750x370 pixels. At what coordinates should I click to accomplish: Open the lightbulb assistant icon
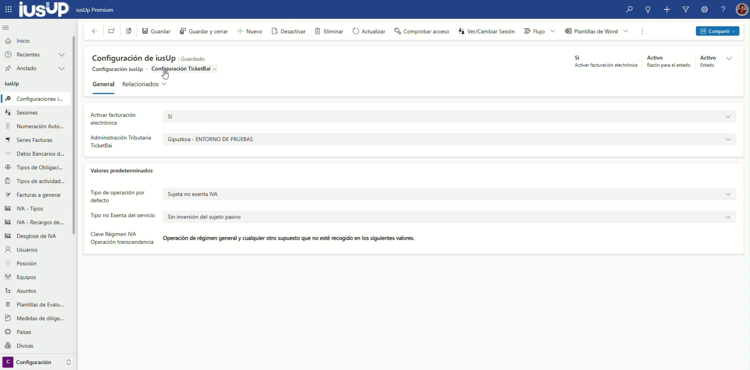pyautogui.click(x=648, y=10)
